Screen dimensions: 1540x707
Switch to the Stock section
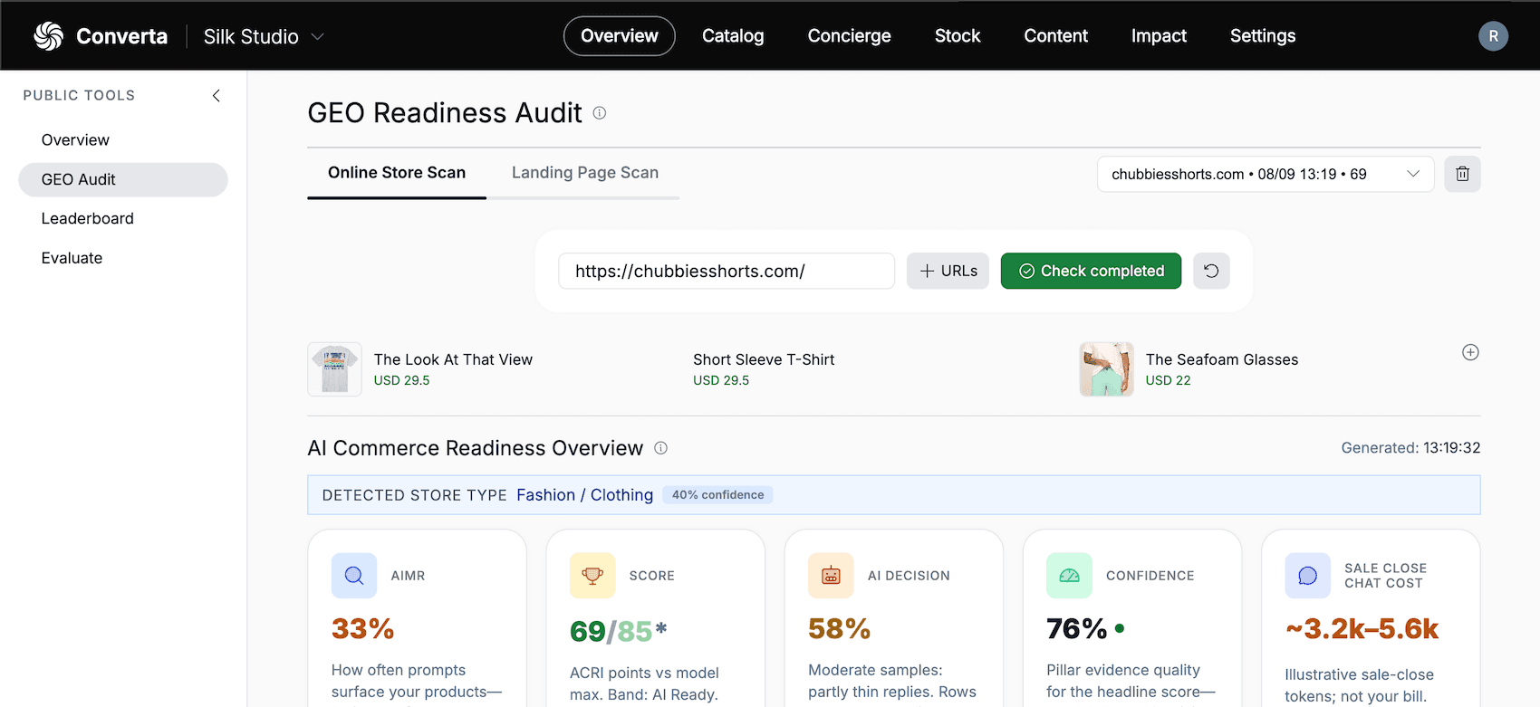pyautogui.click(x=958, y=36)
